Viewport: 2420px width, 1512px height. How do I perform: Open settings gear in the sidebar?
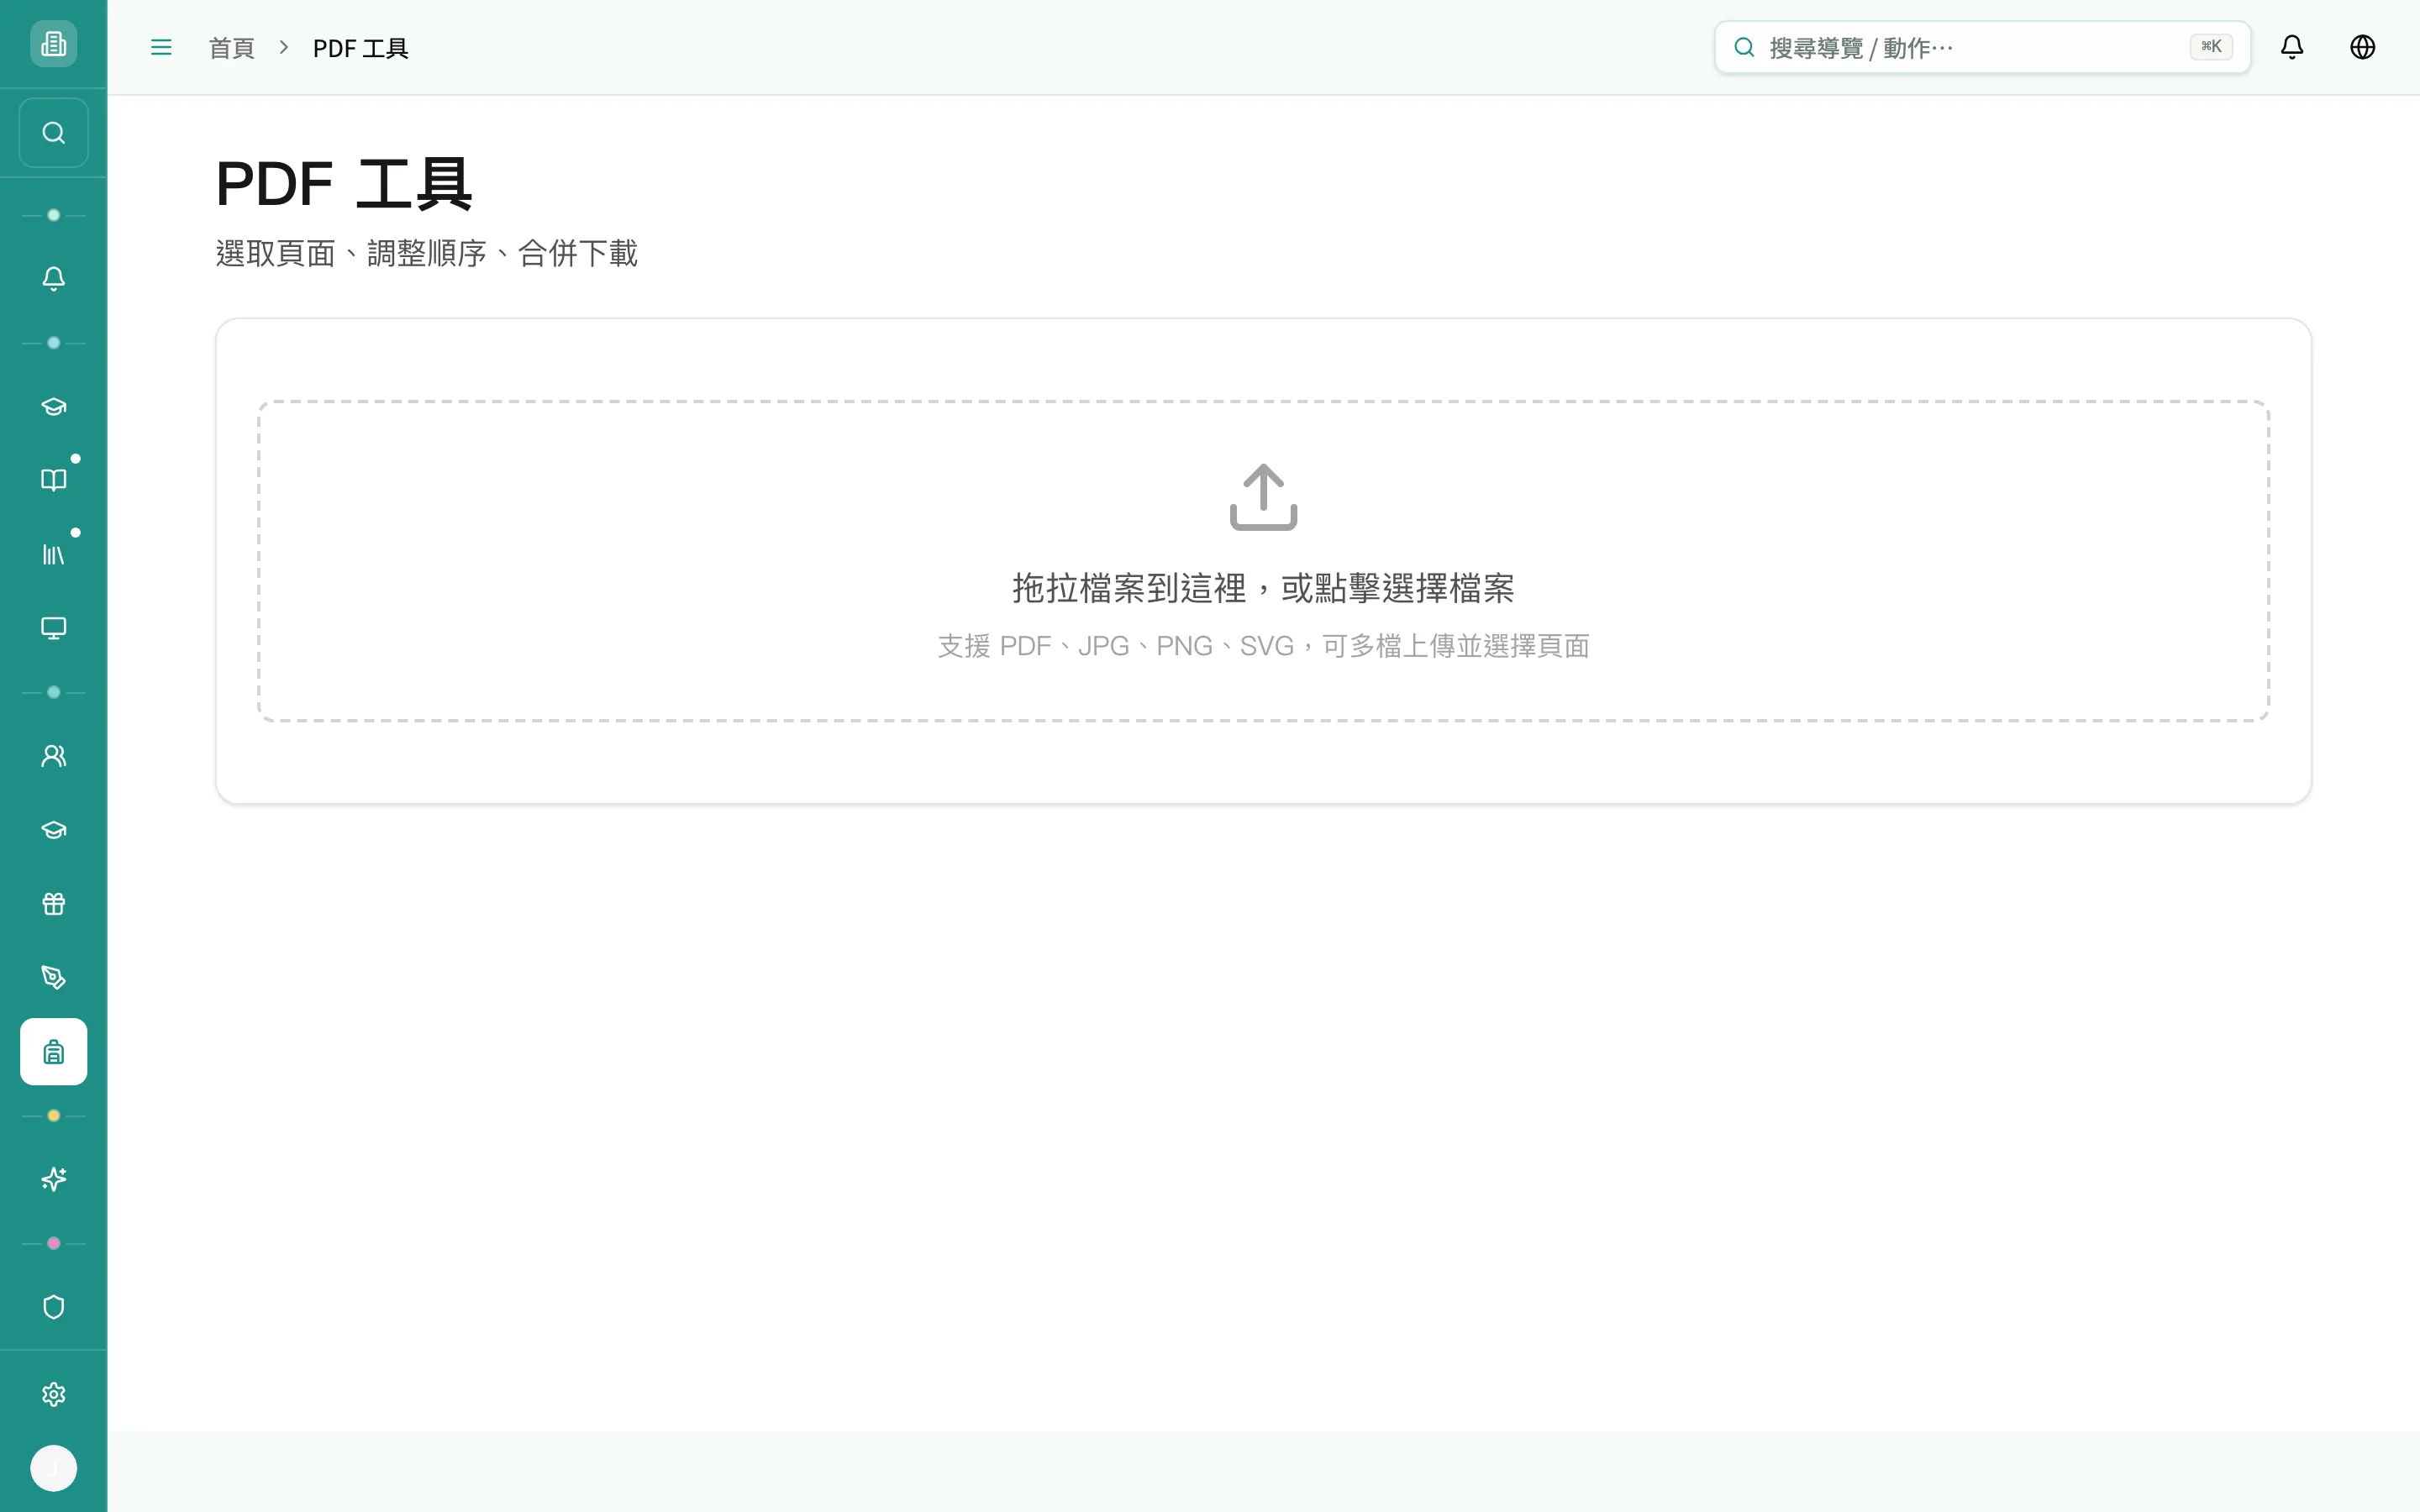[53, 1395]
